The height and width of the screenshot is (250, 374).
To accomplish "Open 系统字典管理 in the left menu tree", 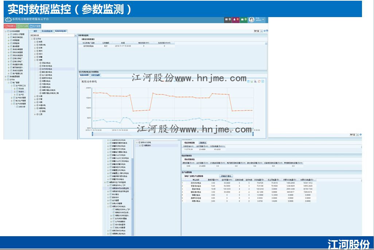I will point(17,49).
